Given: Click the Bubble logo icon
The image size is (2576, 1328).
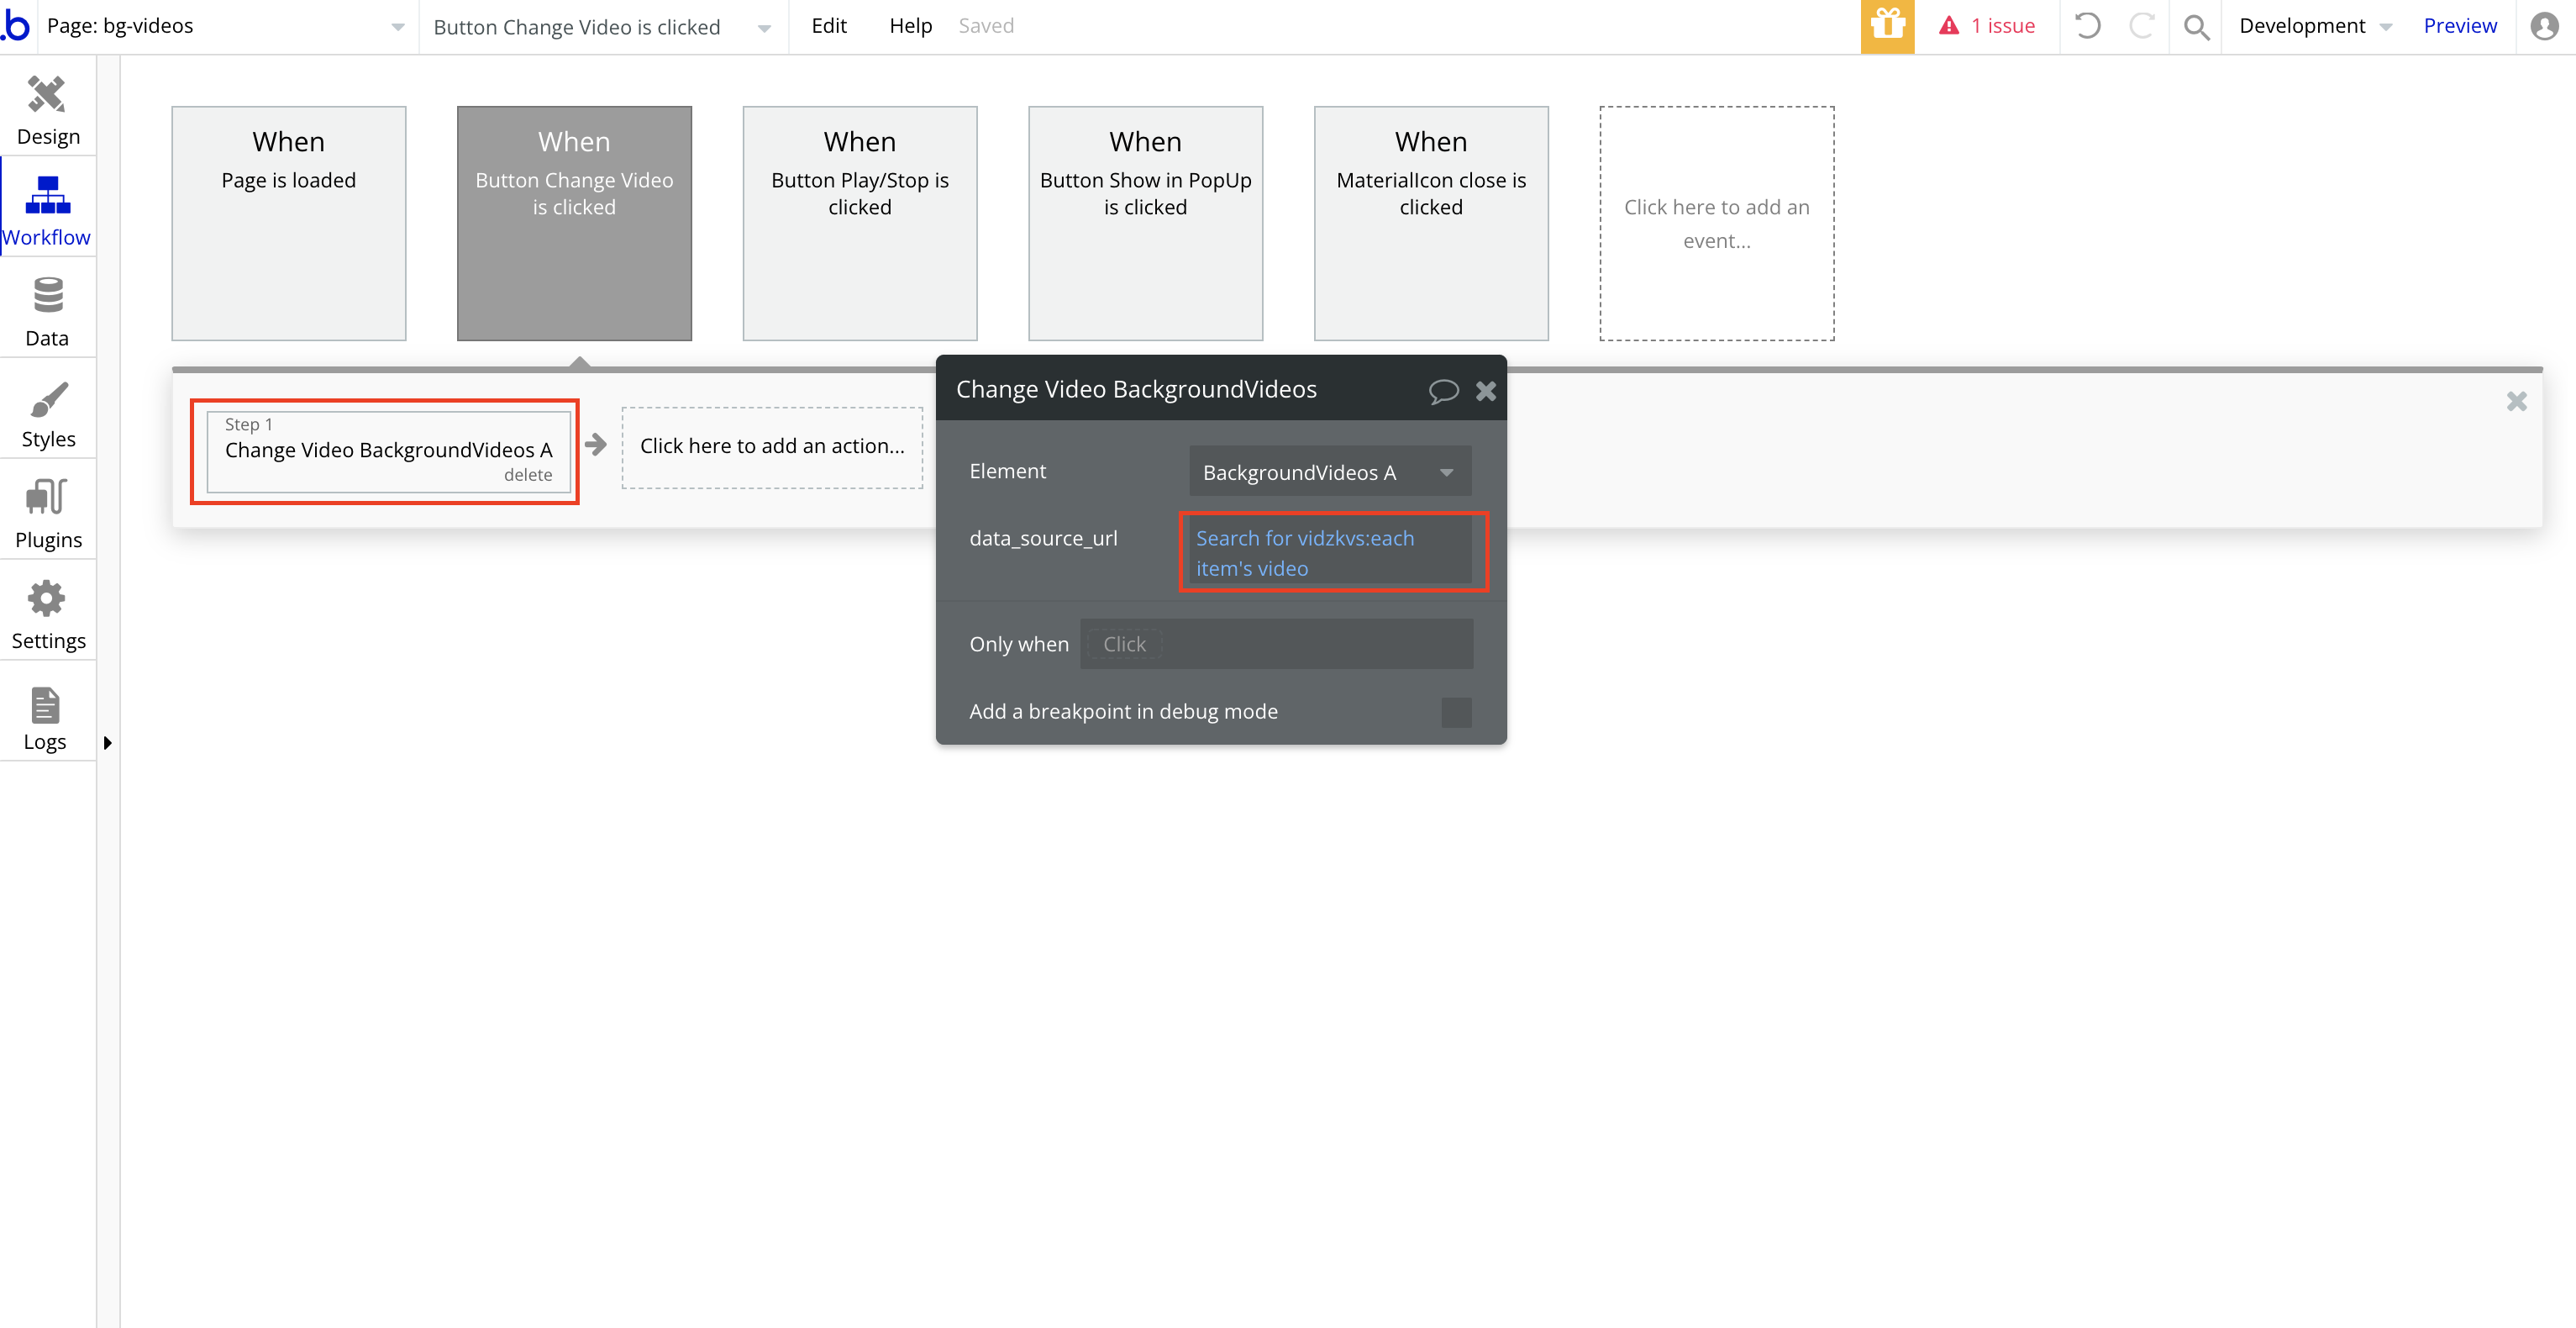Looking at the screenshot, I should (16, 26).
